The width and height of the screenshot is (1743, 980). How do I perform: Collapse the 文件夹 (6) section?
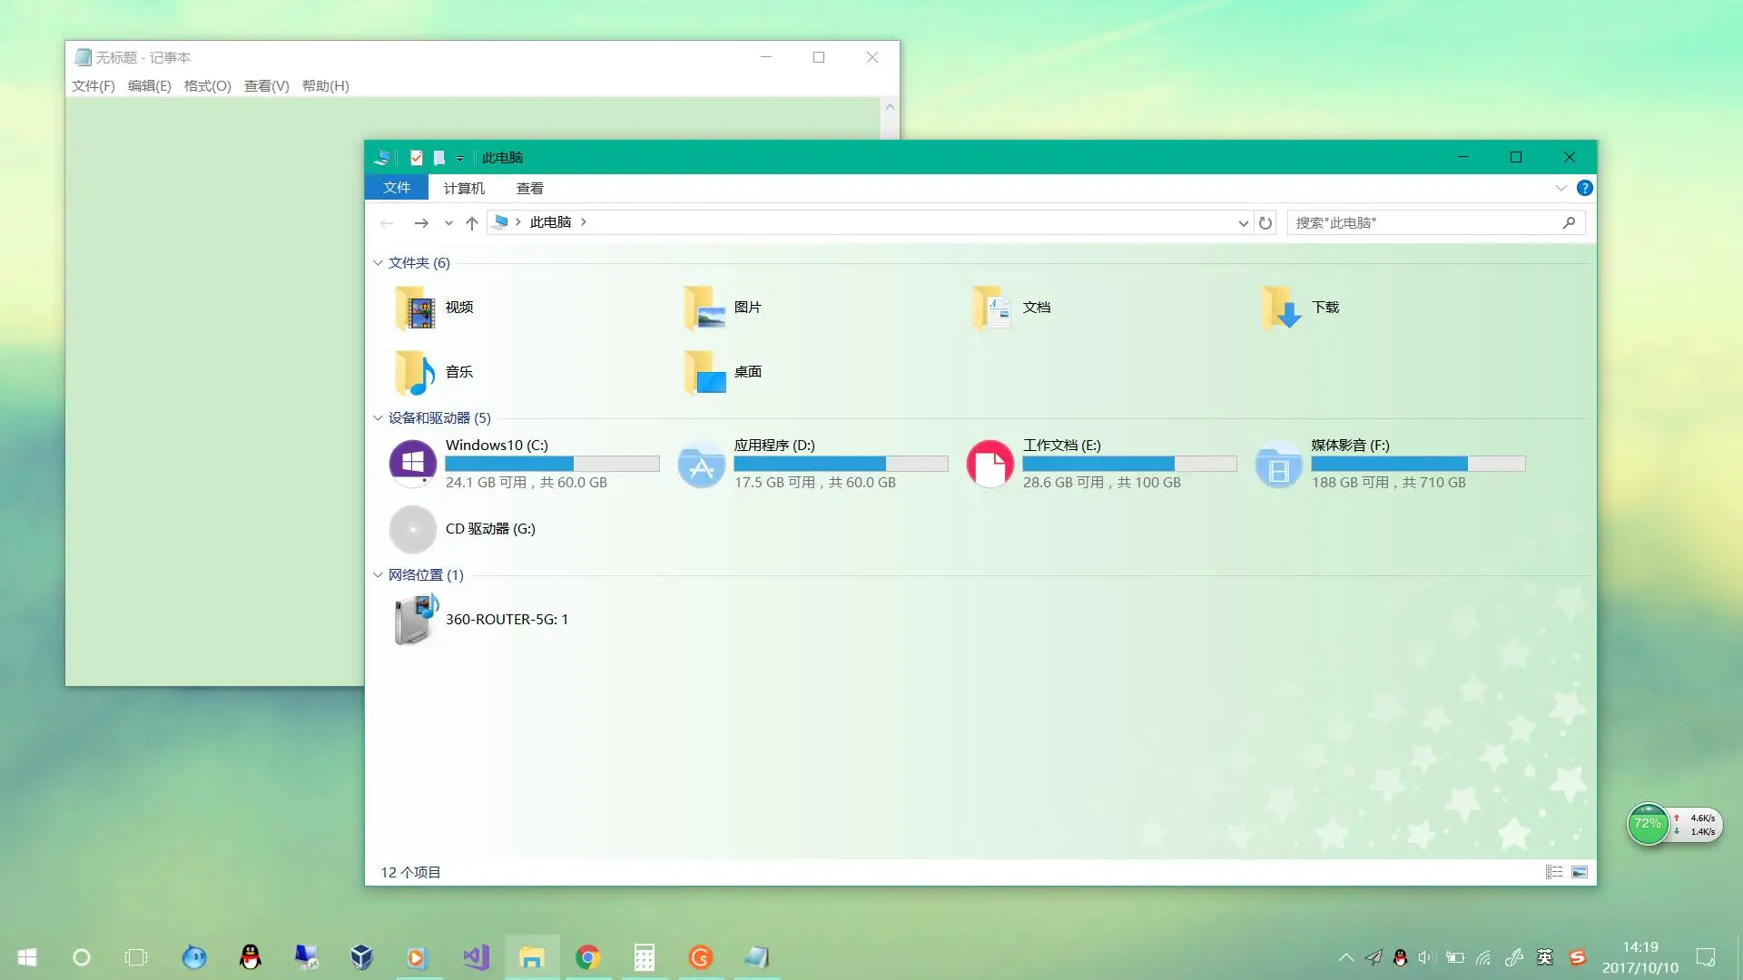click(378, 262)
